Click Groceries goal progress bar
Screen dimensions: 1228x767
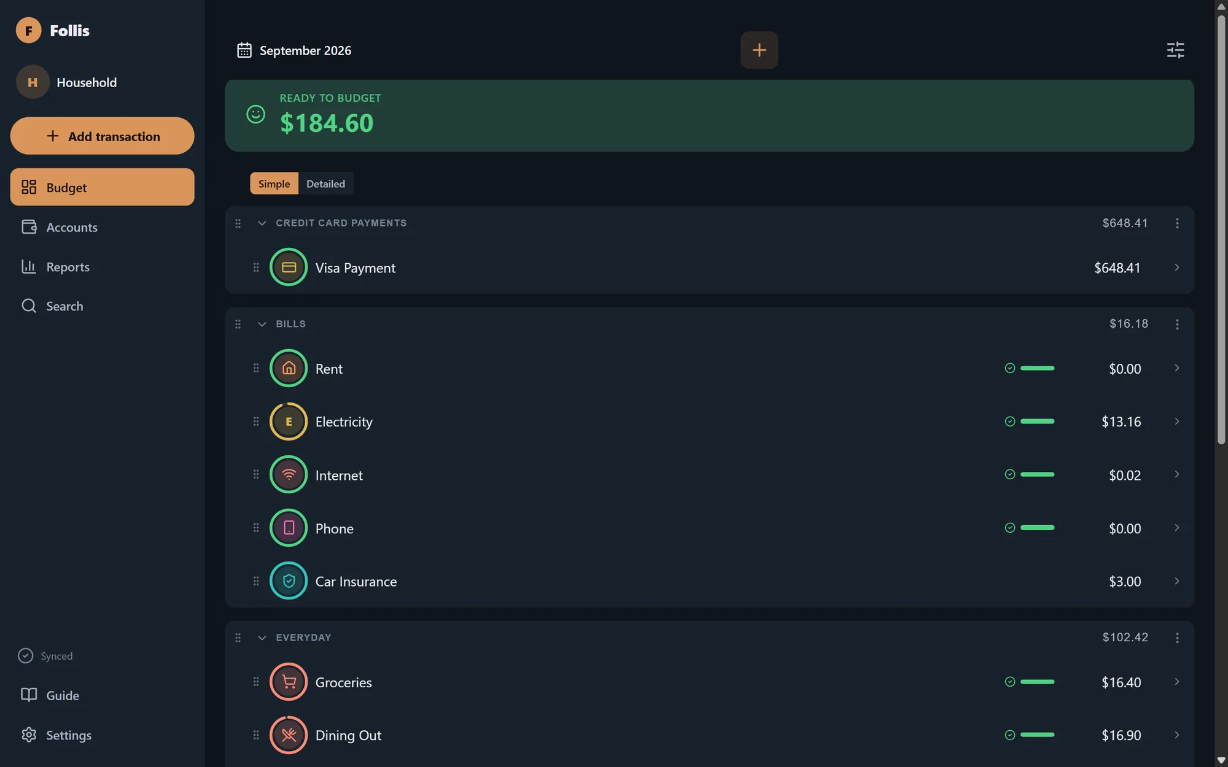(x=1037, y=682)
